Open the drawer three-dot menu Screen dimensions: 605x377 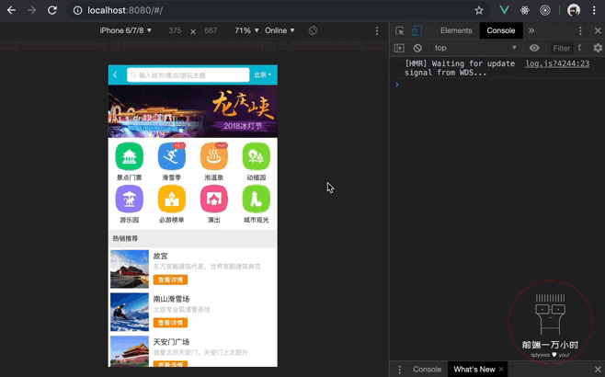point(400,370)
